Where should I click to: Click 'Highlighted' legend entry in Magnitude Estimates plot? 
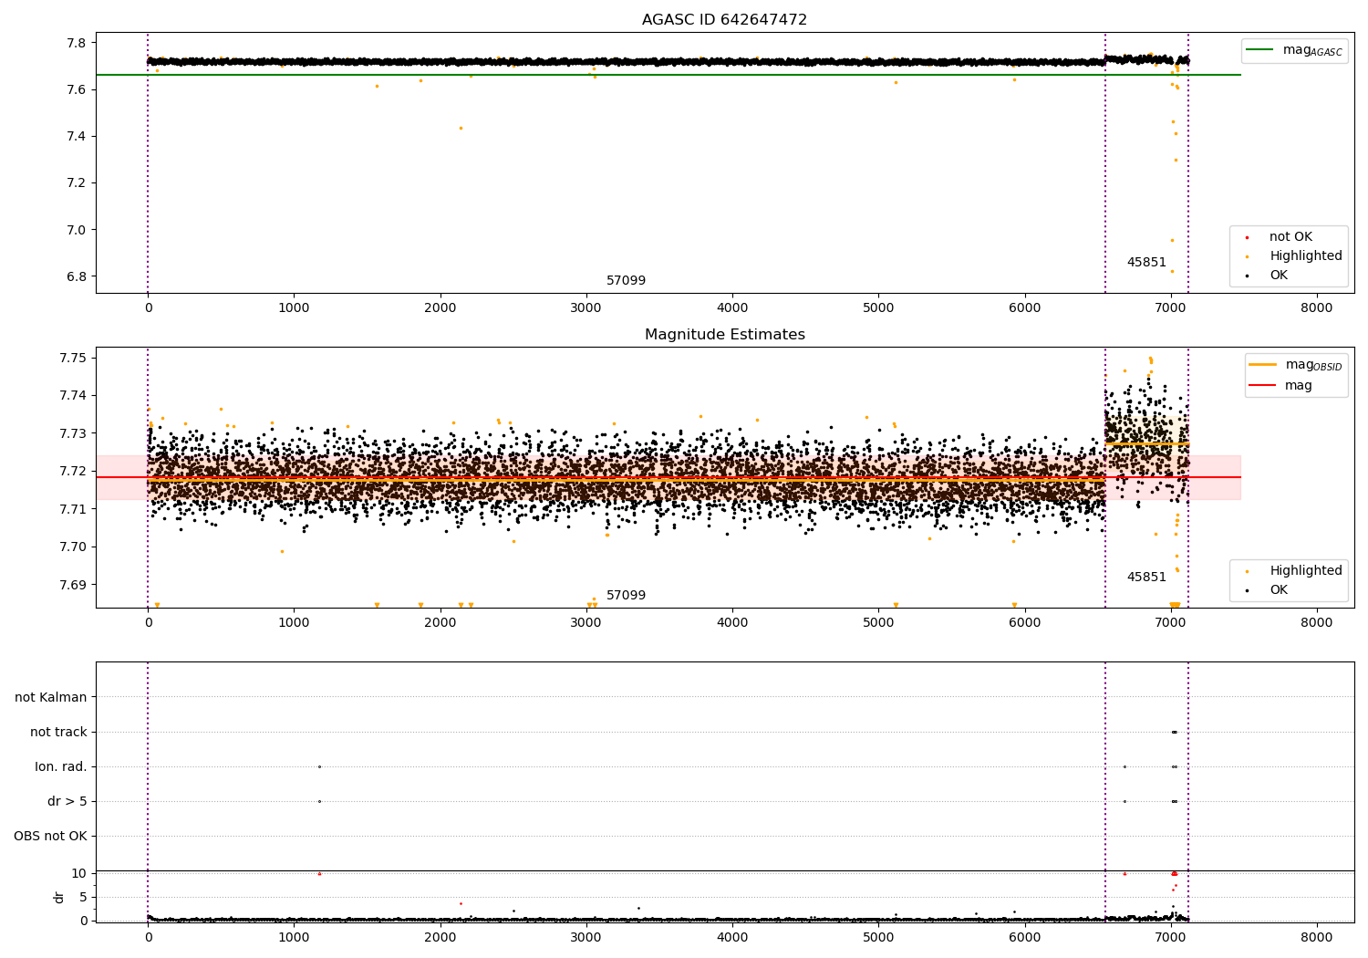[x=1306, y=571]
